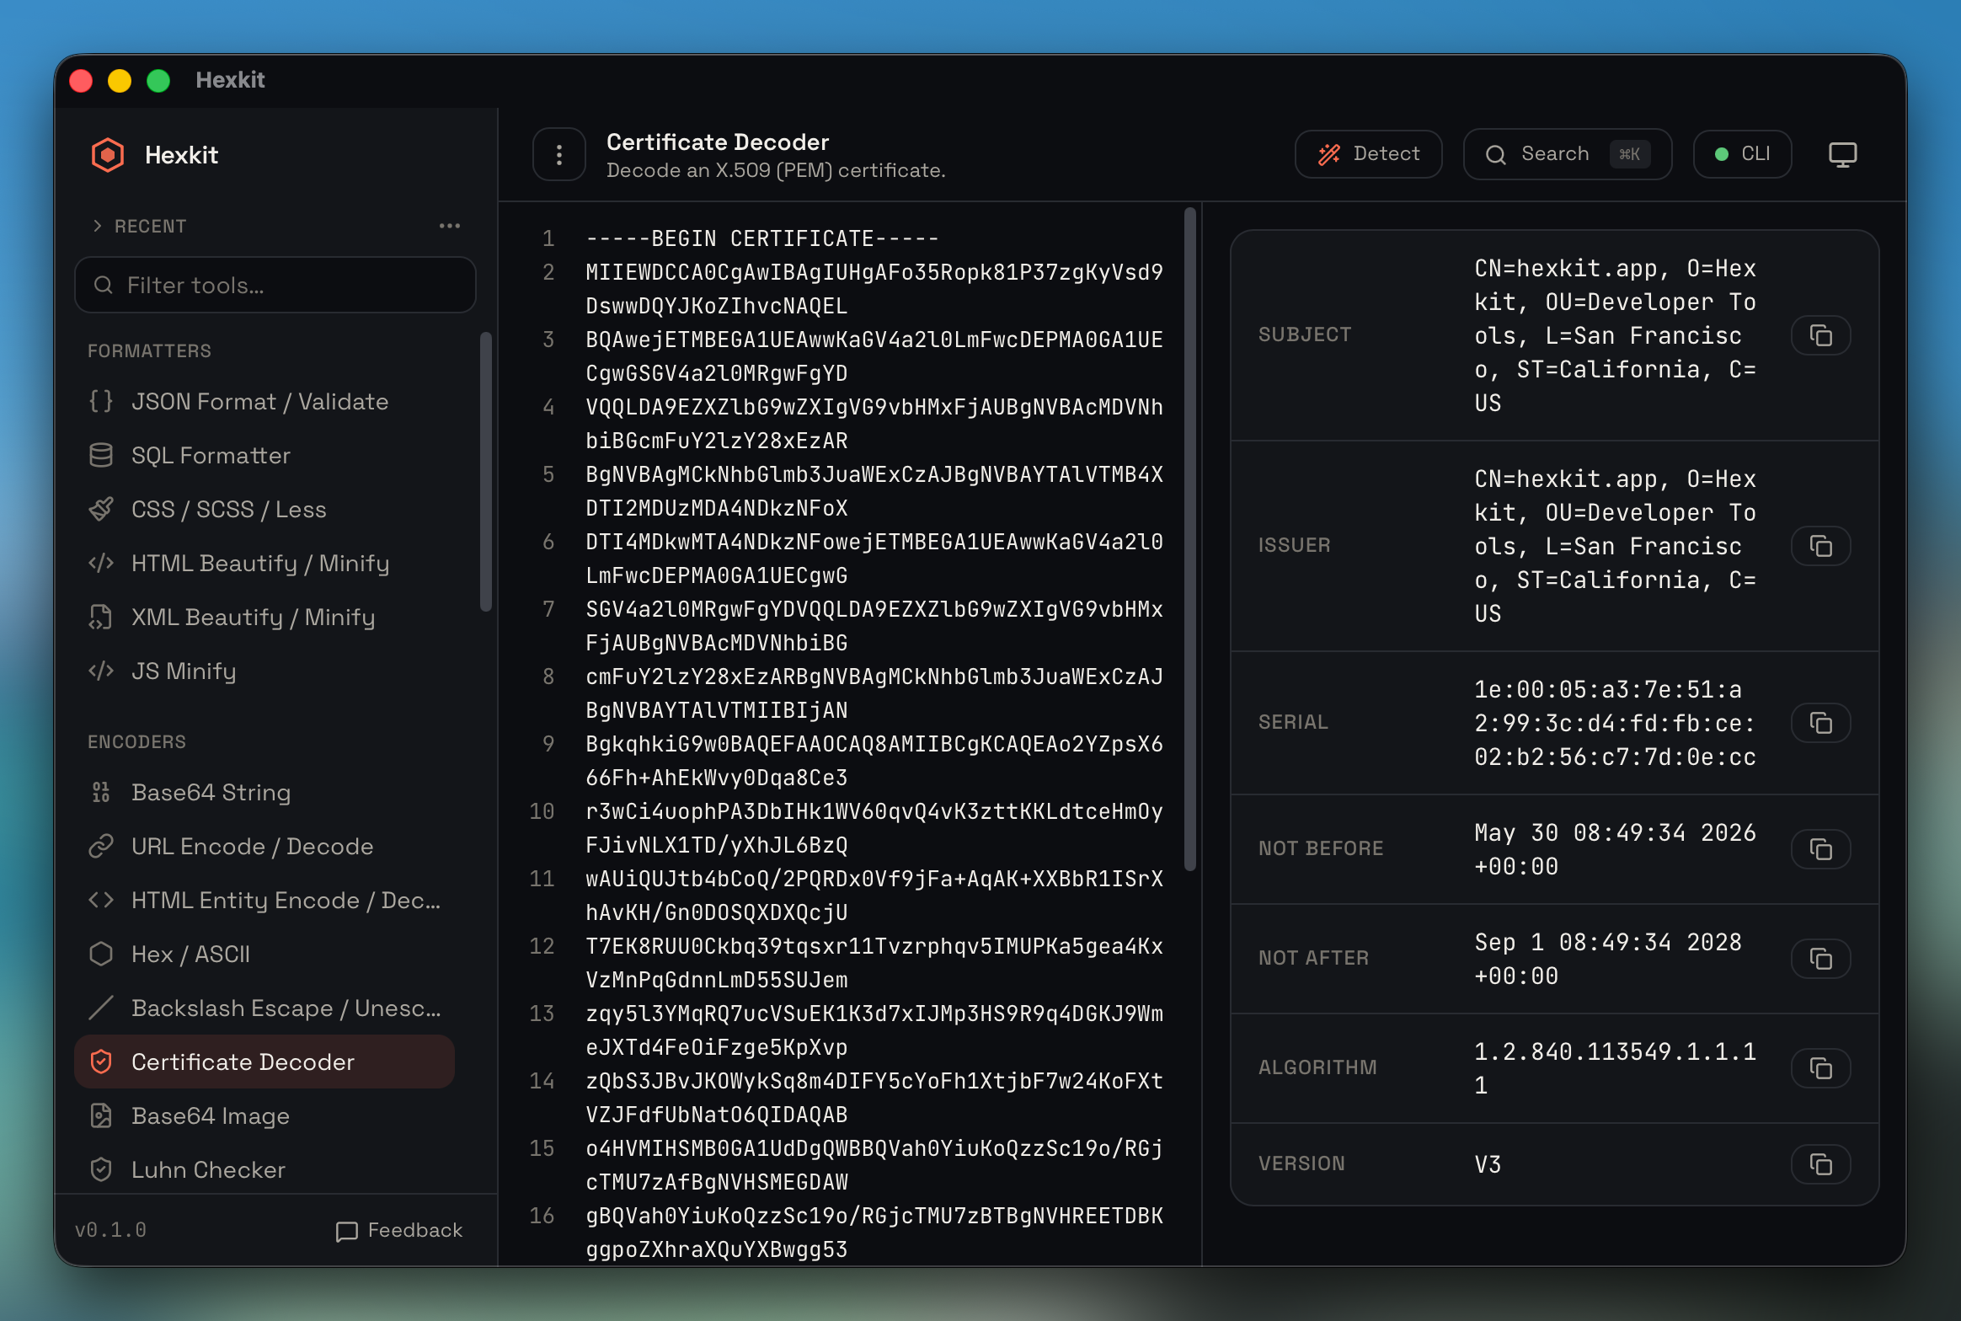The width and height of the screenshot is (1961, 1321).
Task: Click the -----BEGIN CERTIFICATE----- line
Action: pos(762,238)
